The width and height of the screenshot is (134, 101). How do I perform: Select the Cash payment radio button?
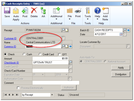tap(24, 54)
